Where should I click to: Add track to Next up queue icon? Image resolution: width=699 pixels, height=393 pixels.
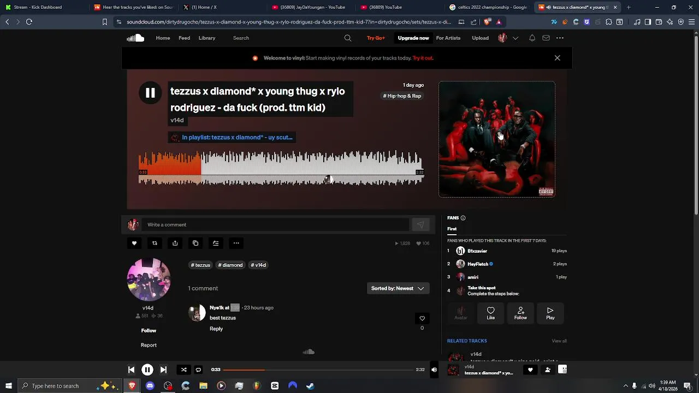216,243
